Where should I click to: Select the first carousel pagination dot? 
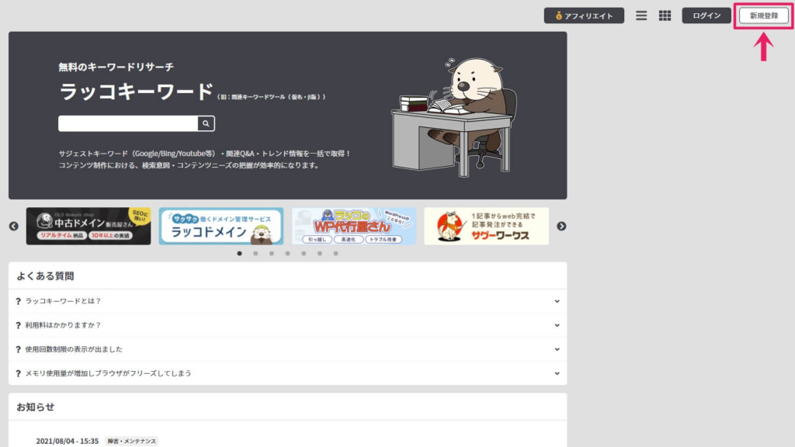[239, 254]
